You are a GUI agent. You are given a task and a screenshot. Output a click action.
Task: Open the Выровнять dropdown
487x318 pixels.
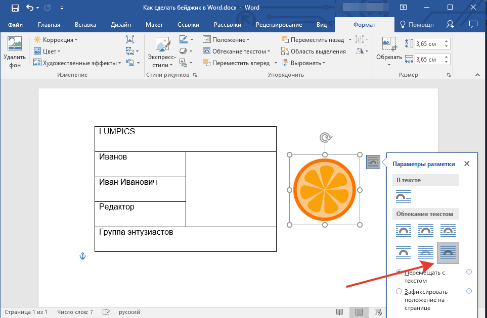304,63
